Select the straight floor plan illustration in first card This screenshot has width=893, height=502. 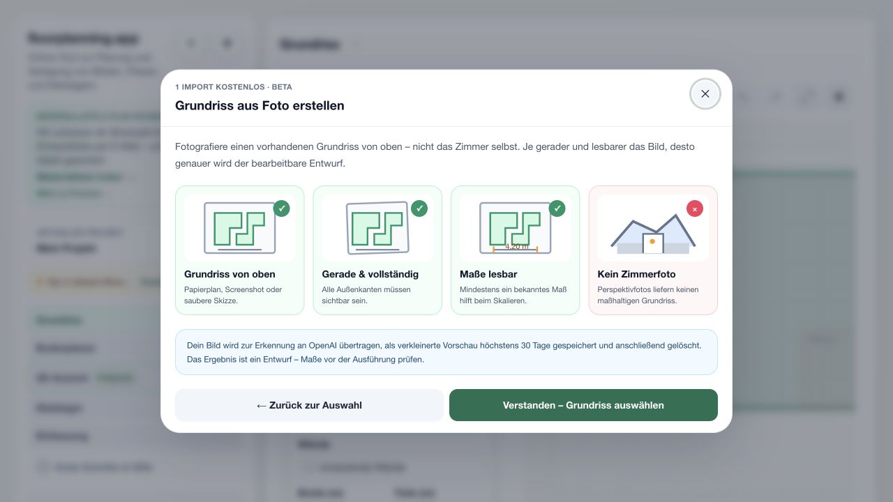click(239, 228)
